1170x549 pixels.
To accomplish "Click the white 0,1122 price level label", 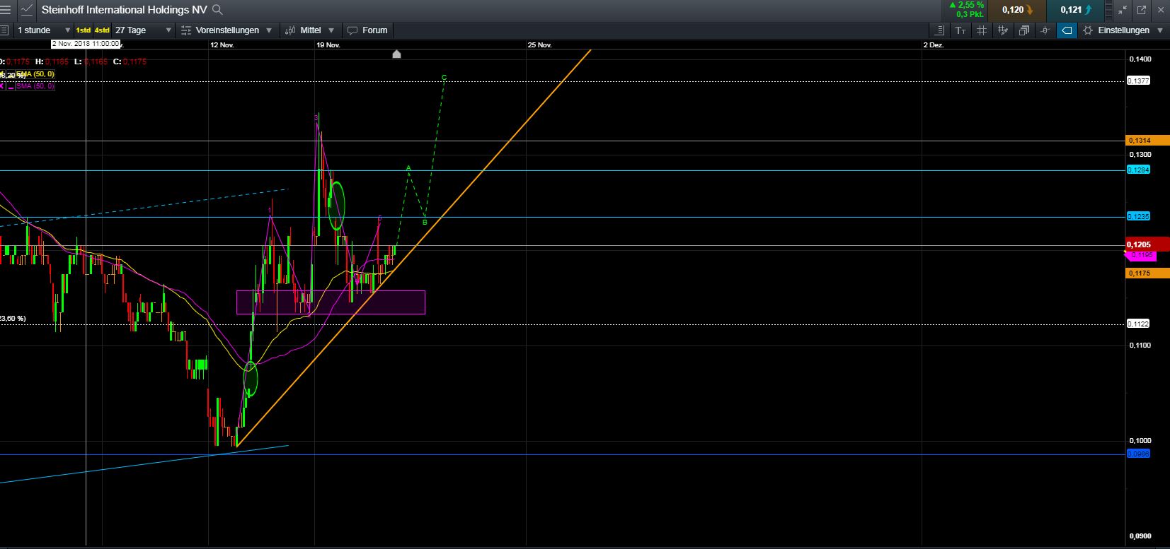I will (x=1138, y=324).
